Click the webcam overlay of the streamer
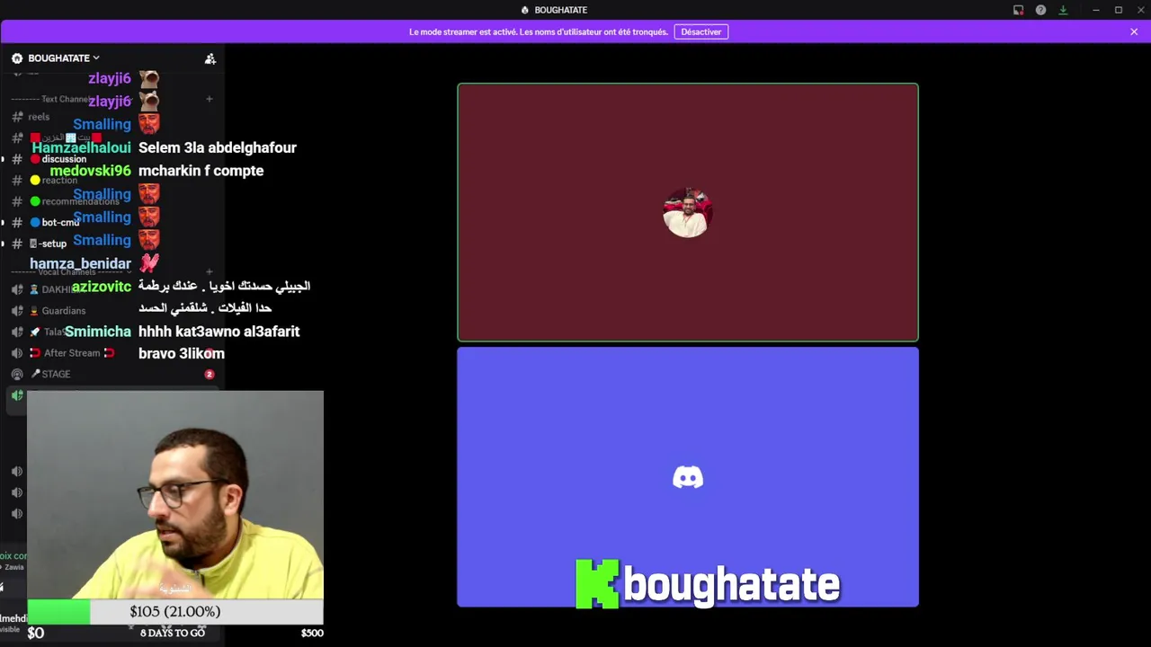Image resolution: width=1151 pixels, height=647 pixels. (175, 495)
